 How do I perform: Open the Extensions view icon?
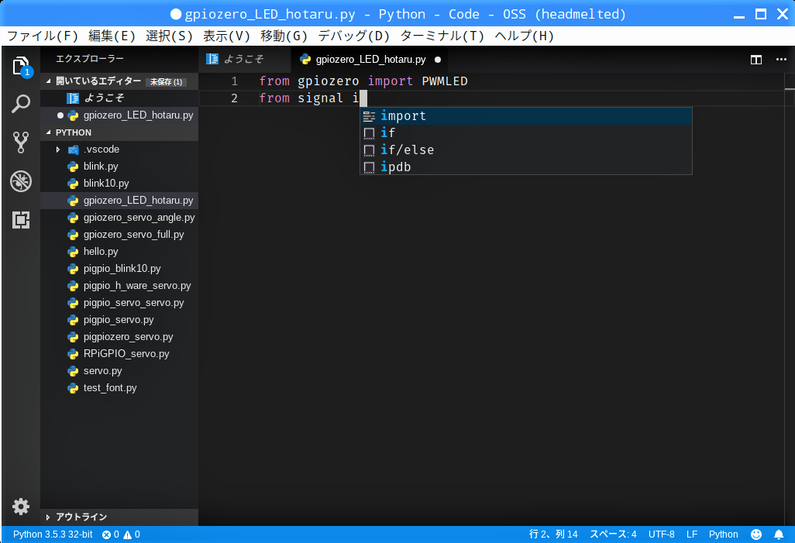point(21,220)
